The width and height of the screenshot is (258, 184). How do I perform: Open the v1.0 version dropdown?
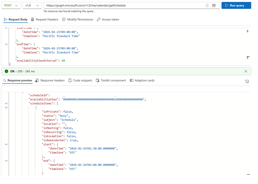click(x=32, y=5)
